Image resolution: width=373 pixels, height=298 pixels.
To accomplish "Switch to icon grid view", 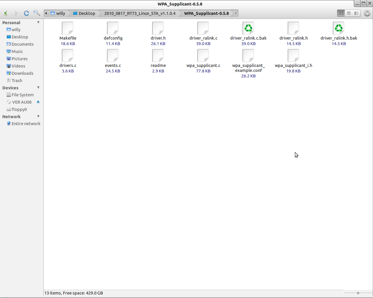I will pos(341,13).
